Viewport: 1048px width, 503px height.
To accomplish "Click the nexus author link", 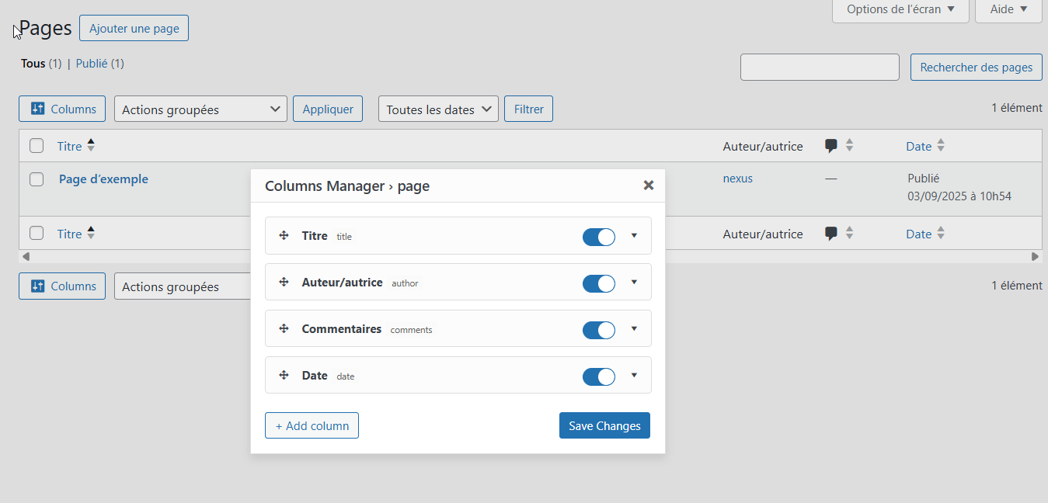I will (x=737, y=179).
